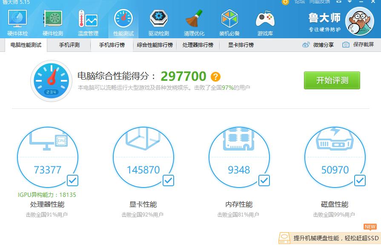Click the speedometer gauge dial
Viewport: 381px width, 250px height.
pos(51,80)
